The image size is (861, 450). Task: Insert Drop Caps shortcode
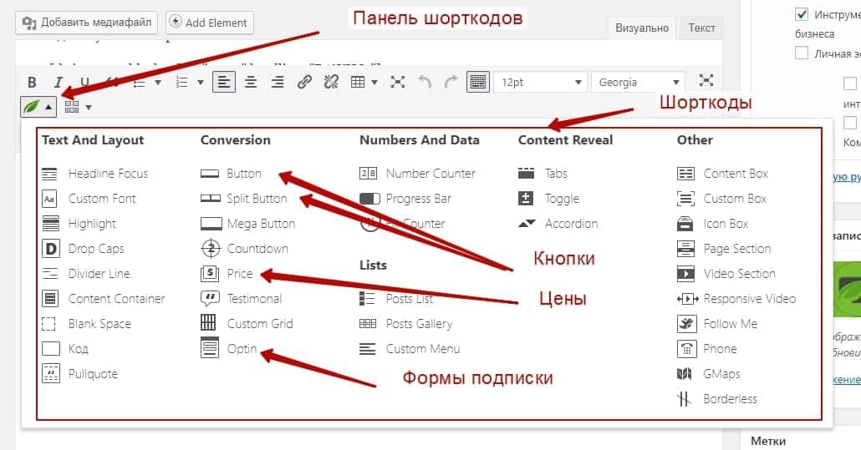(x=84, y=249)
